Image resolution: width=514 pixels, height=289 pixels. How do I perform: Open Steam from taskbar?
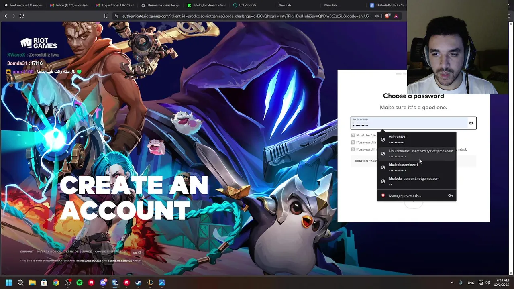138,283
